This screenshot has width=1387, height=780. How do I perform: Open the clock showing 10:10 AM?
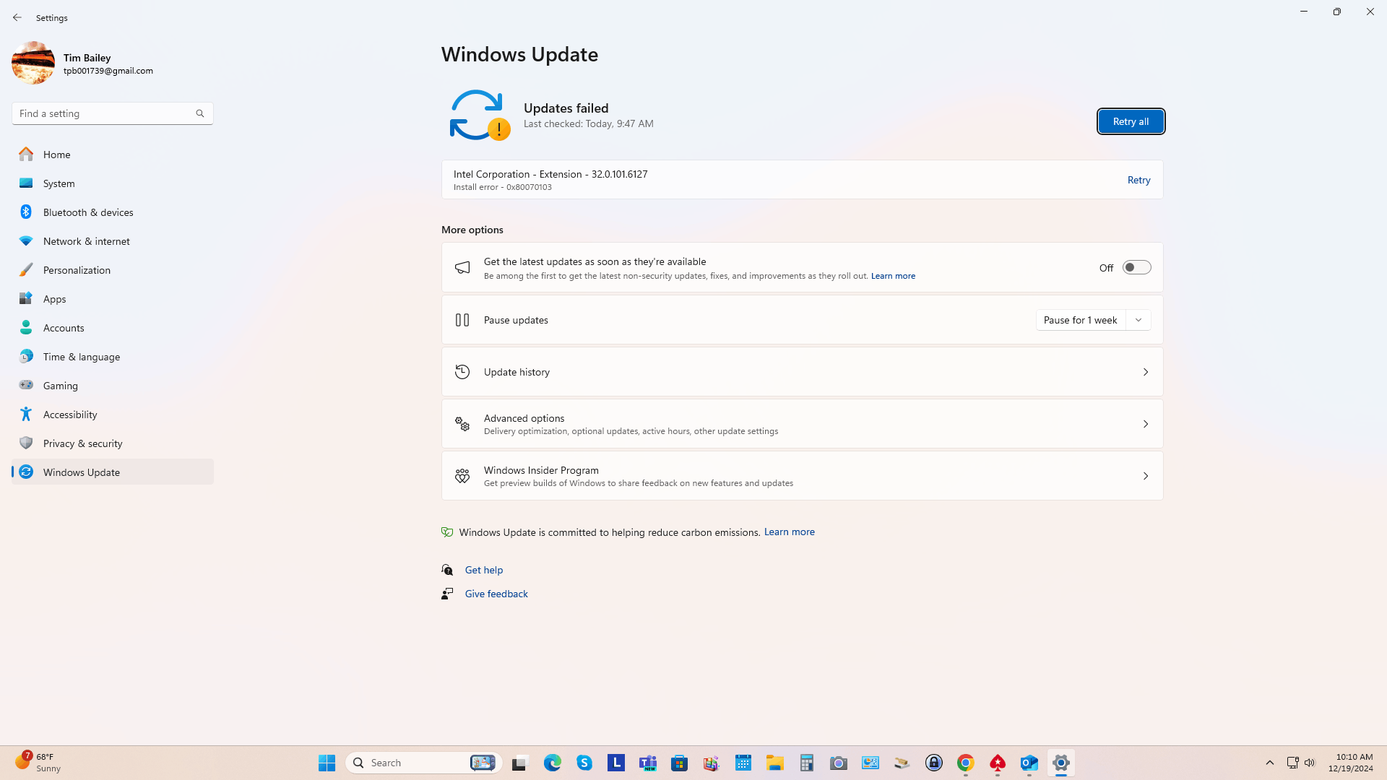click(x=1350, y=763)
